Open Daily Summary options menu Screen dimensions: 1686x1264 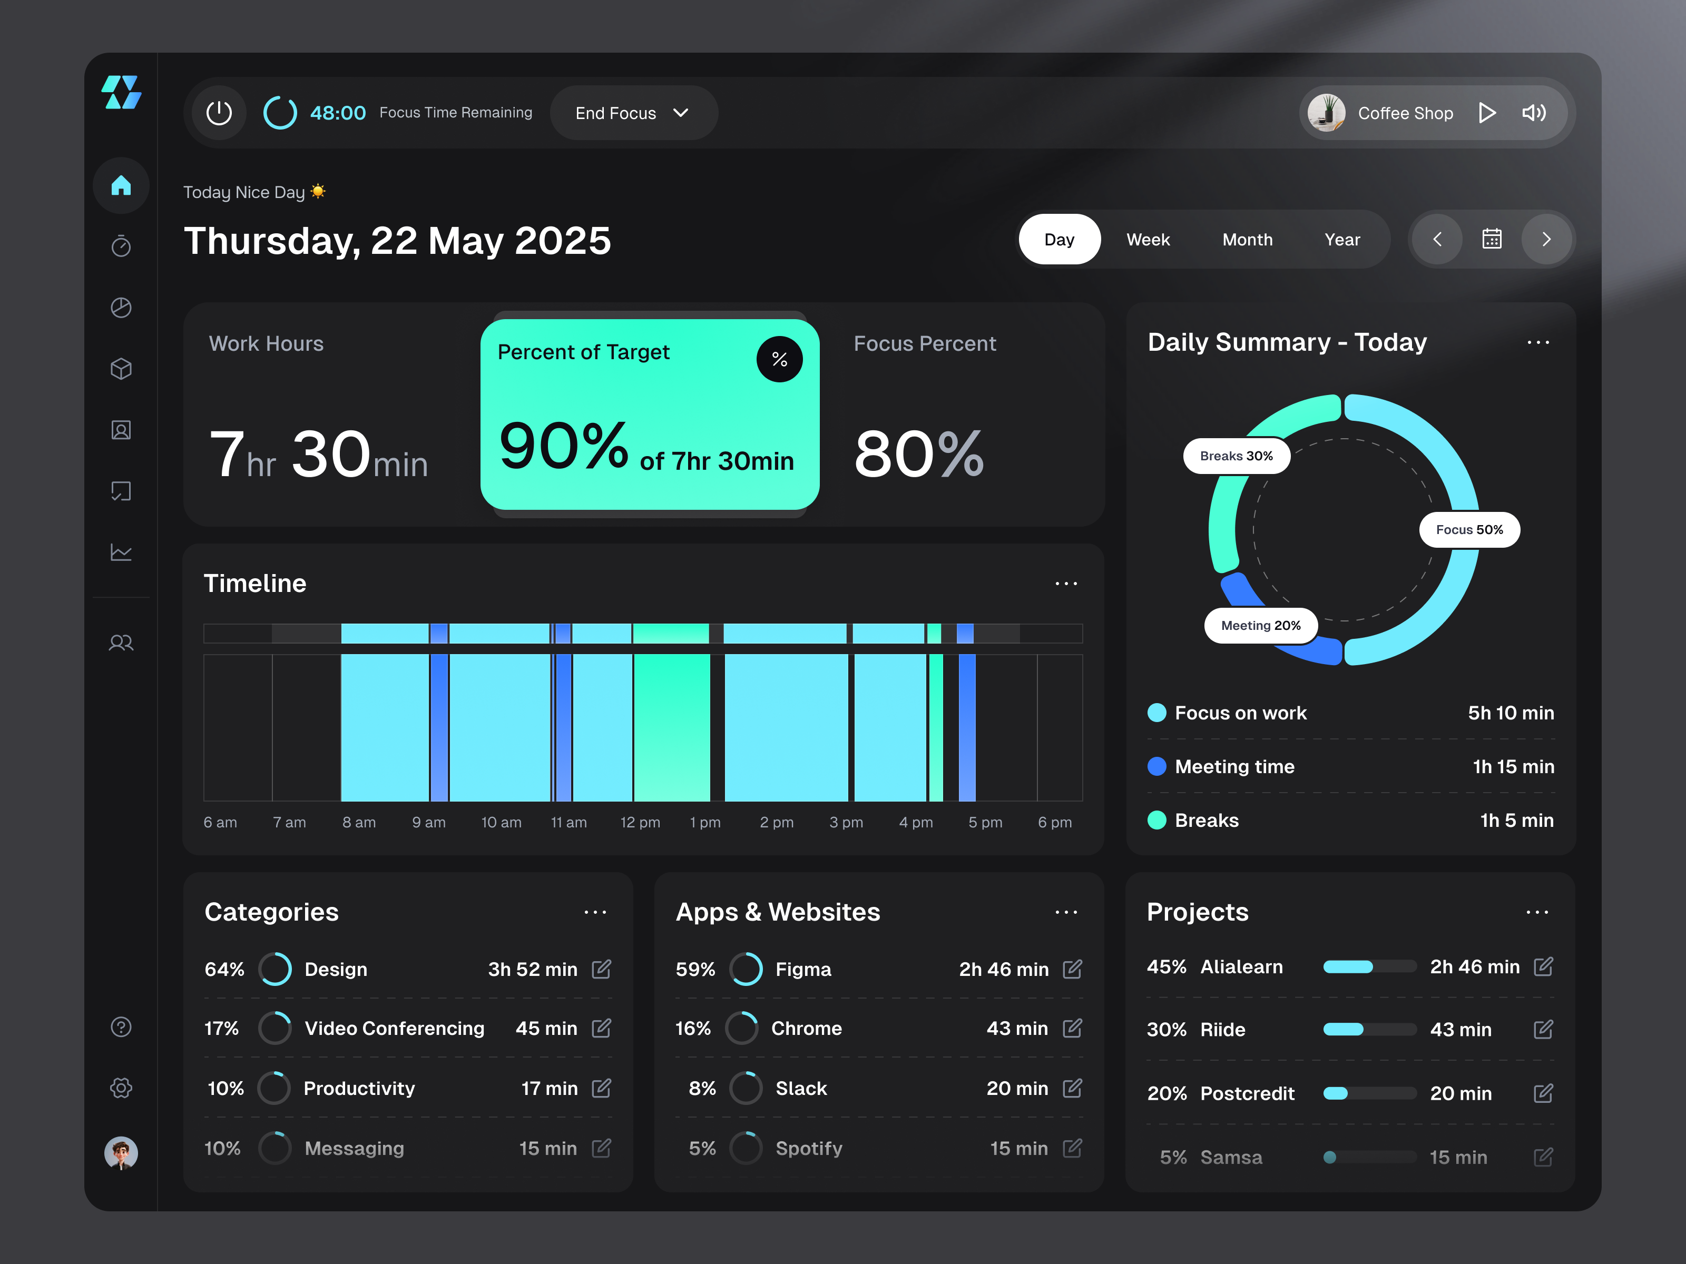click(1538, 343)
